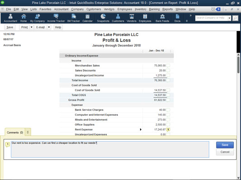Click the reminders clock icon
Image resolution: width=241 pixels, height=180 pixels.
pyautogui.click(x=213, y=9)
